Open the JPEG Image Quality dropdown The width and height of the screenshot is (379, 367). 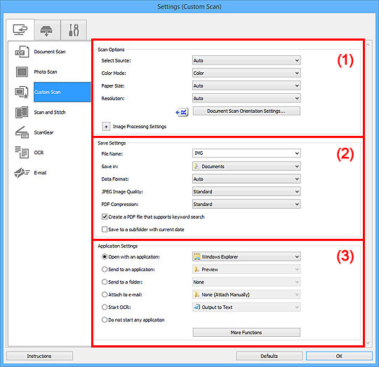[x=246, y=192]
